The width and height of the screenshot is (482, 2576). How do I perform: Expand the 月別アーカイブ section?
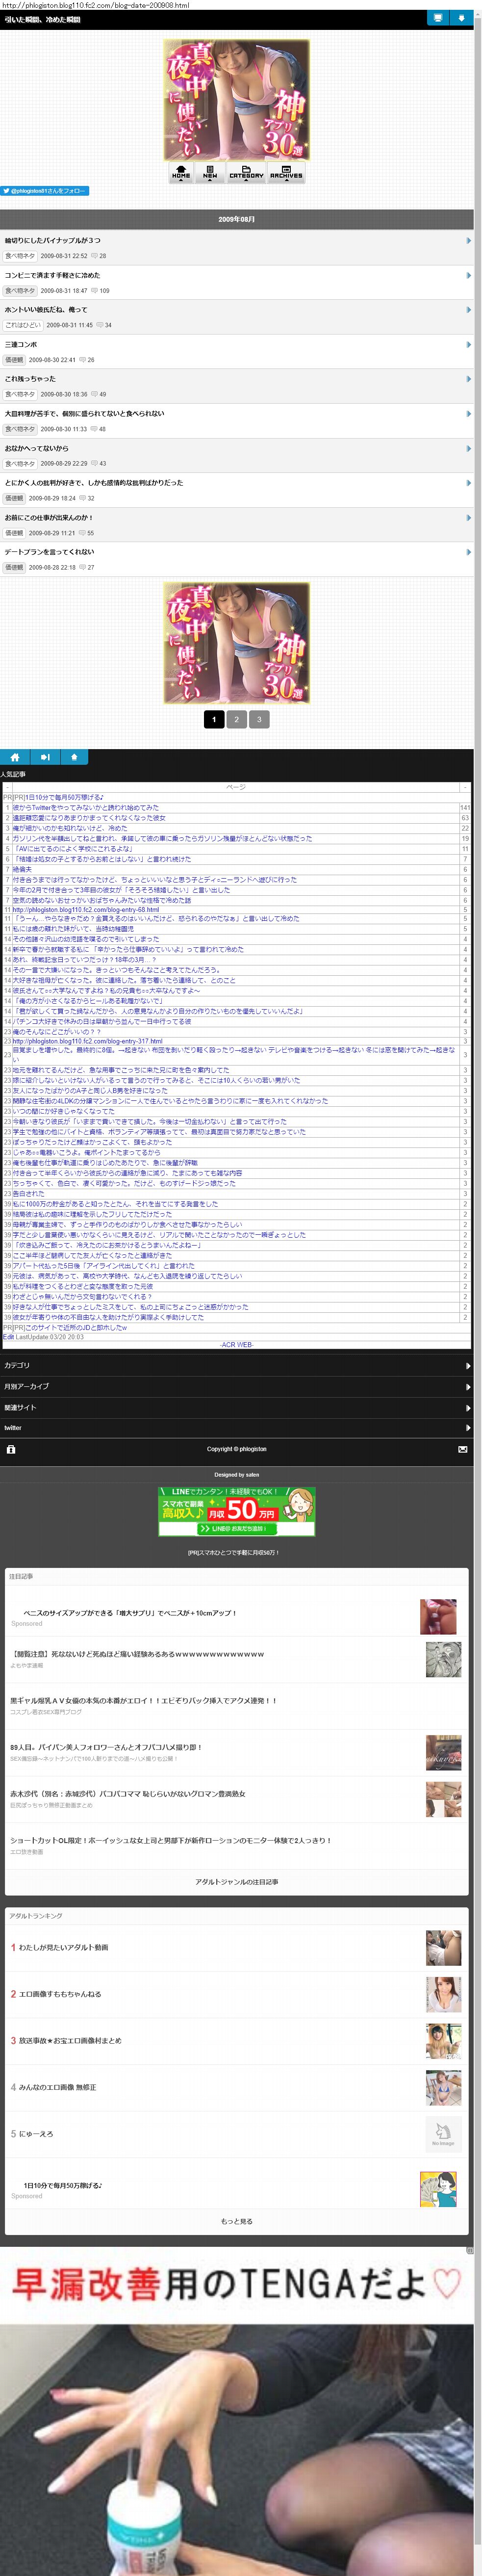[237, 1386]
